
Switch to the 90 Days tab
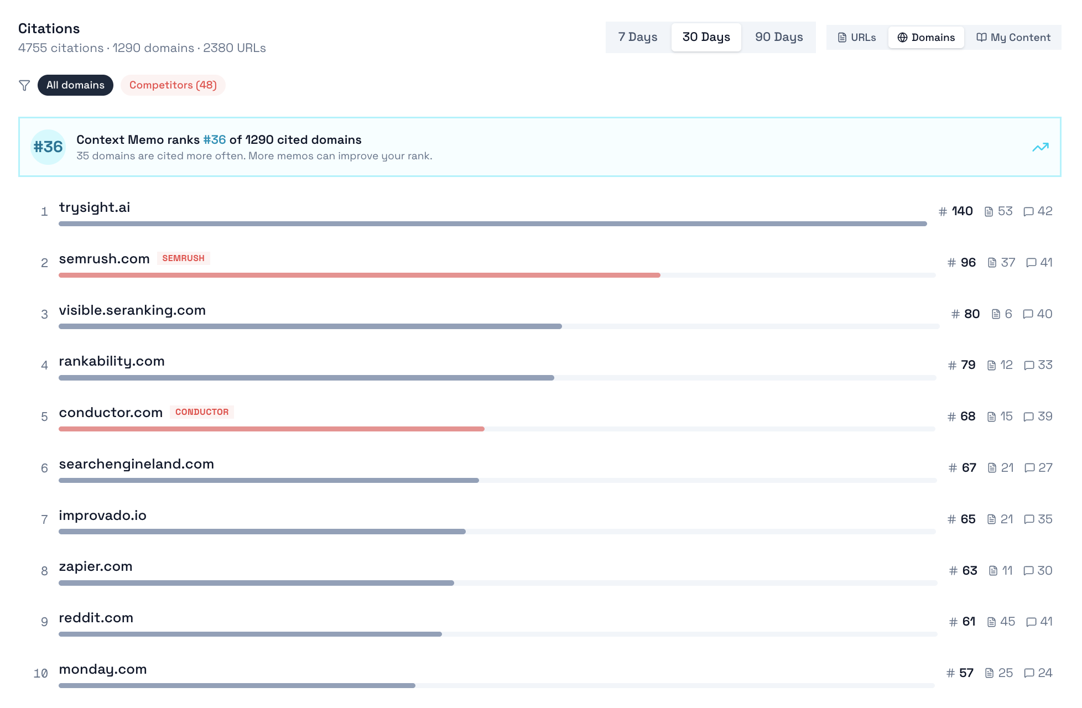(x=779, y=37)
